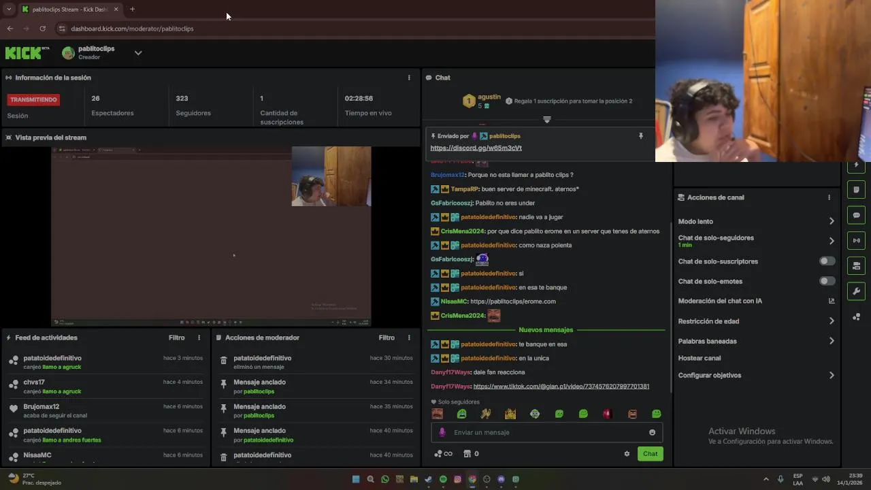Viewport: 871px width, 490px height.
Task: Click the TRANSMITIENDO status badge
Action: (33, 99)
